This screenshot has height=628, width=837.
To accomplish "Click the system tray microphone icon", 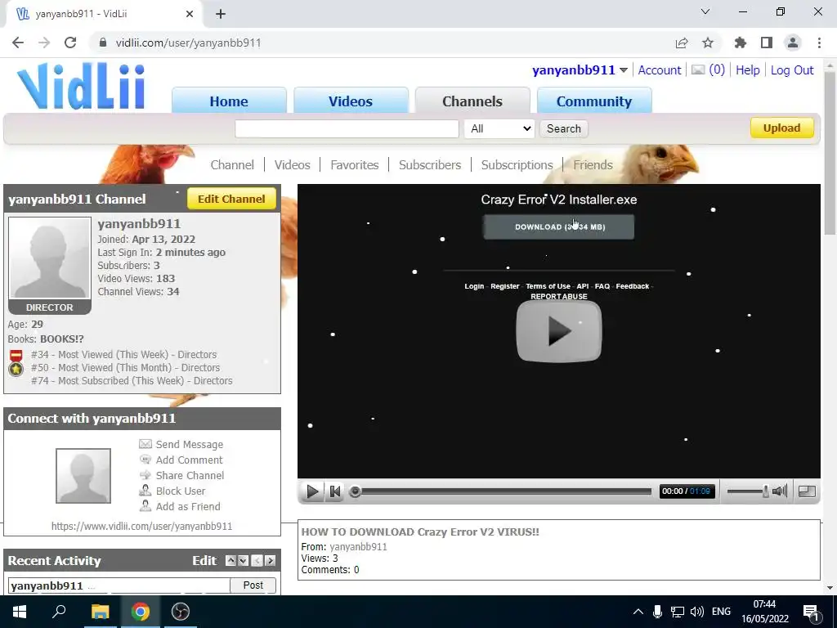I will point(658,612).
